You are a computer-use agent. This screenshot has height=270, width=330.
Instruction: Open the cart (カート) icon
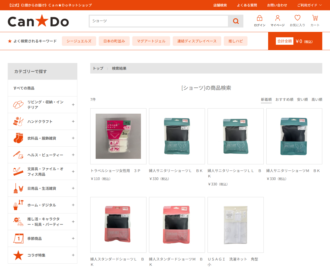315,18
